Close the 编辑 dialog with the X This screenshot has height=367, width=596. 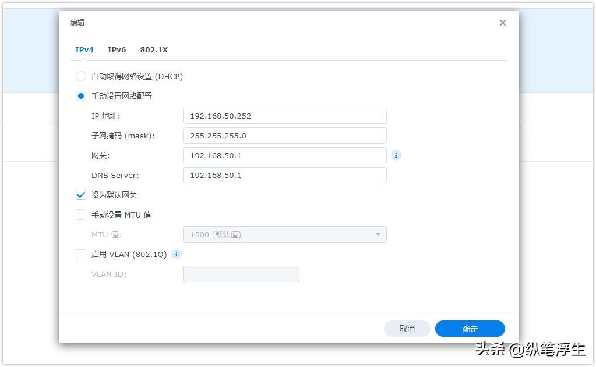coord(502,23)
